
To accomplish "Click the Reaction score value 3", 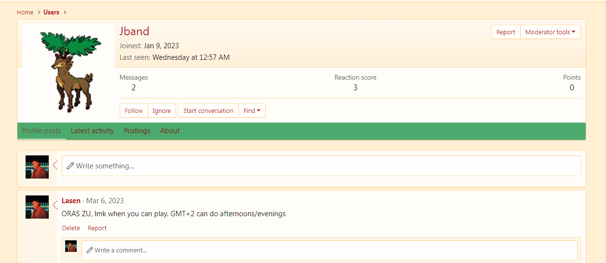I will 355,87.
